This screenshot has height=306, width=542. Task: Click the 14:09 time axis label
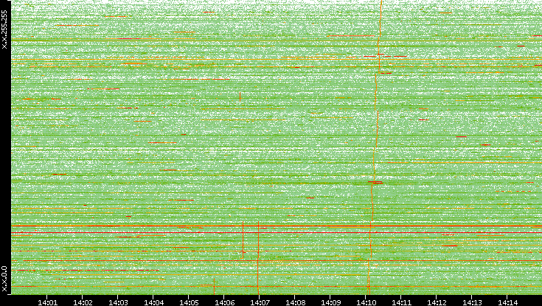[x=330, y=302]
